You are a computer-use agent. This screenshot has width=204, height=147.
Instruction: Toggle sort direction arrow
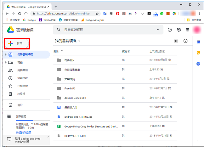(x=62, y=51)
